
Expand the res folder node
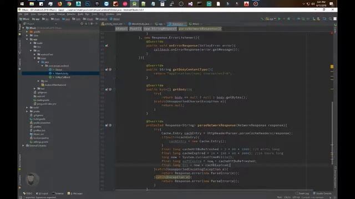[38, 81]
